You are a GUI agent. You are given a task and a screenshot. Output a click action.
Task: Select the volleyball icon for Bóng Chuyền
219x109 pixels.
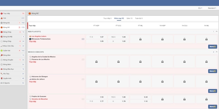[x=2, y=60]
